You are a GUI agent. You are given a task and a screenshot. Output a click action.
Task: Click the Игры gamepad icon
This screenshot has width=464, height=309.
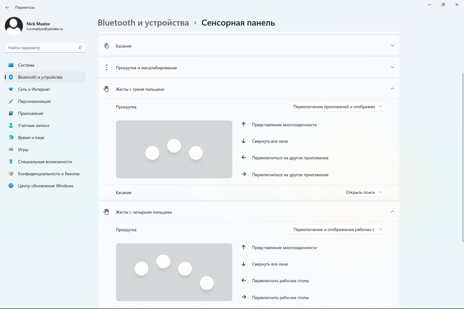coord(11,150)
